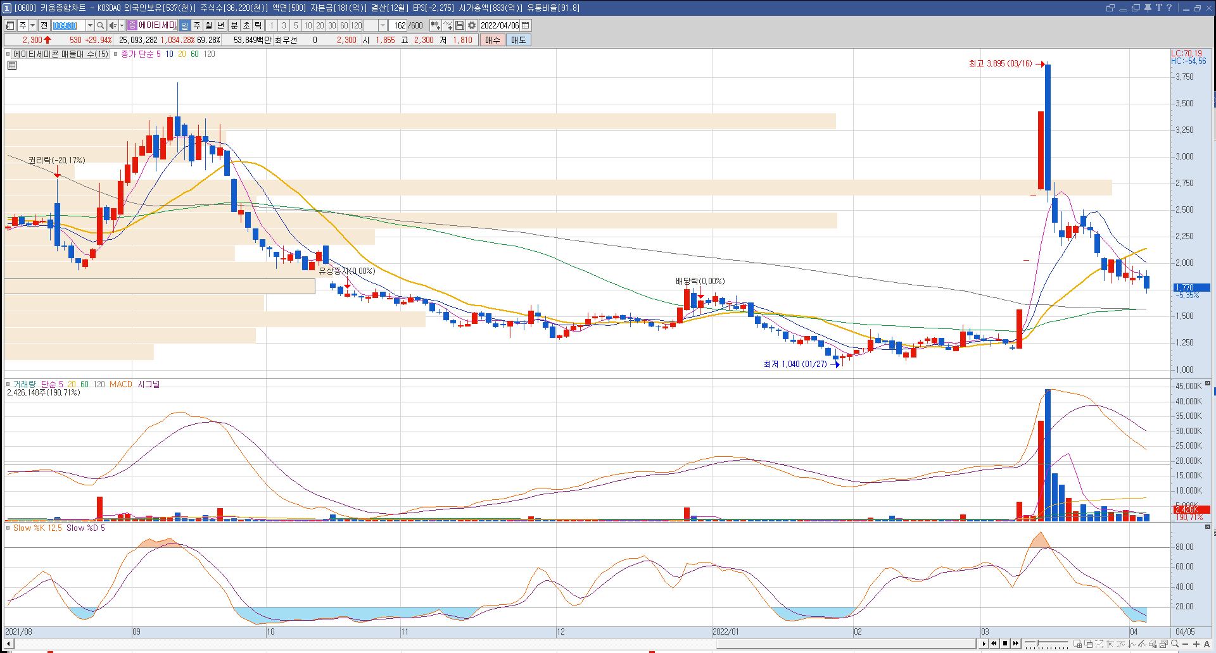Toggle the 주 market-type button
The width and height of the screenshot is (1216, 653).
pos(22,25)
